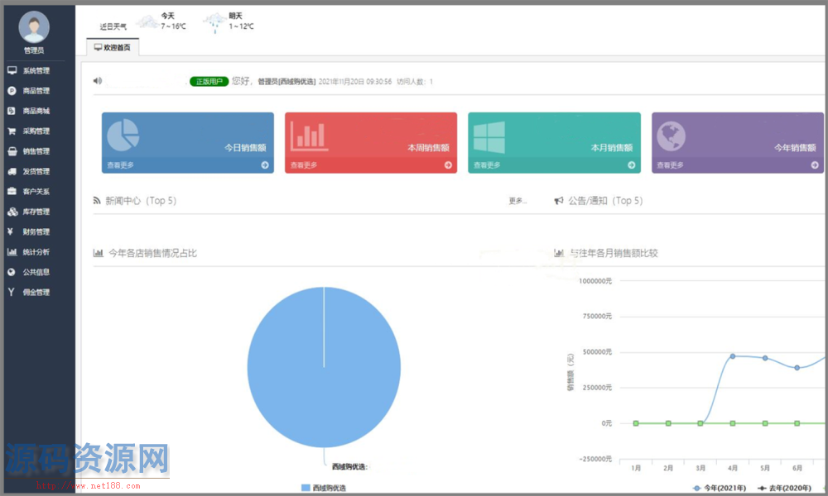Click the pie chart icon on 今日销售额 card

(123, 135)
